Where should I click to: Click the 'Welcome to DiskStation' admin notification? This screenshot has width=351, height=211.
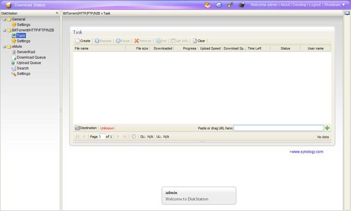(x=199, y=196)
